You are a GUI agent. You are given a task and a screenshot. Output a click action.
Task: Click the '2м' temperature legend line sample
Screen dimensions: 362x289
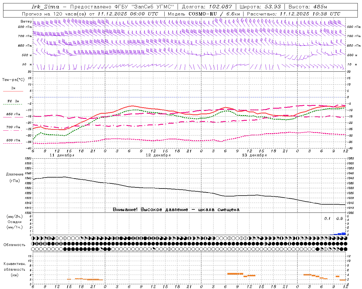point(13,91)
